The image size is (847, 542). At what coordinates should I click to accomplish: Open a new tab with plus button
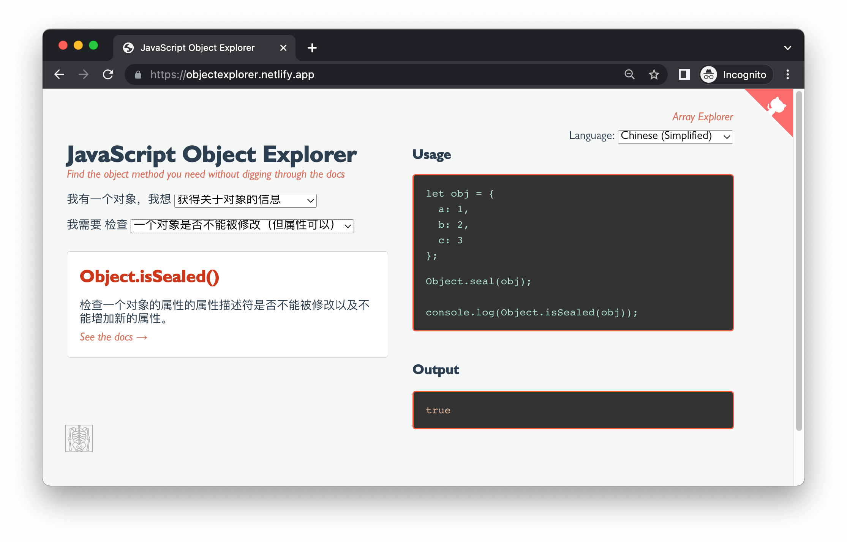[312, 48]
